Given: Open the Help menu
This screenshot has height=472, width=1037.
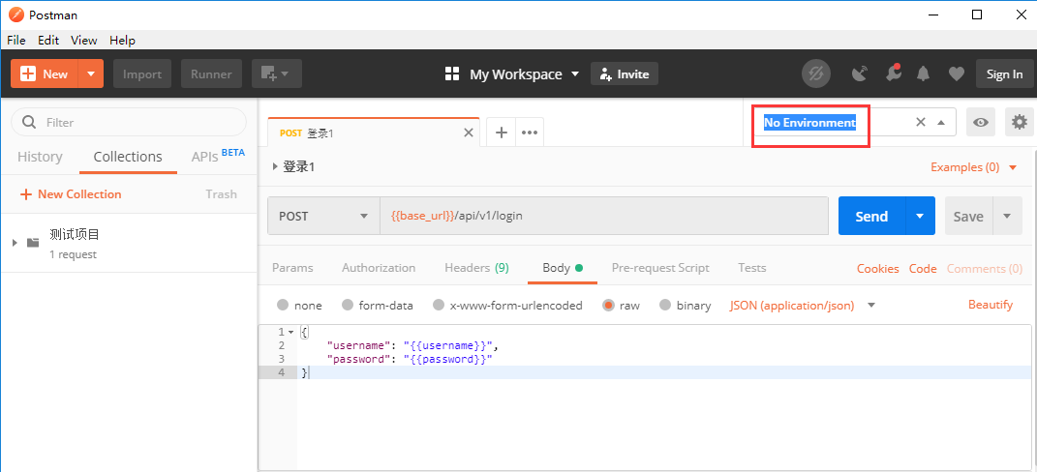Looking at the screenshot, I should pyautogui.click(x=122, y=41).
